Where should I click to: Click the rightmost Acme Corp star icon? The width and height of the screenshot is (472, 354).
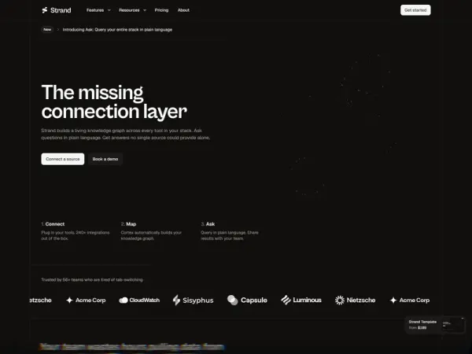pos(393,301)
